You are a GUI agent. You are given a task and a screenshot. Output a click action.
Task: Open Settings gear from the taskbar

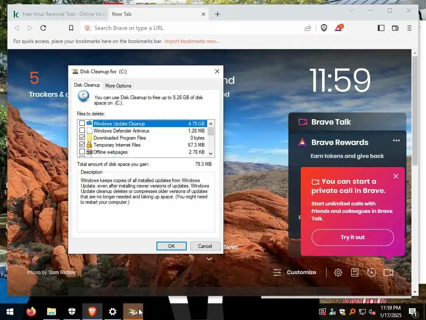click(x=112, y=312)
